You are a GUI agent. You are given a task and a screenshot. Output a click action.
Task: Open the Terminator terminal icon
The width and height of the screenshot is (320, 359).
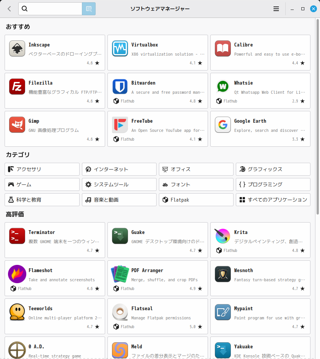17,236
